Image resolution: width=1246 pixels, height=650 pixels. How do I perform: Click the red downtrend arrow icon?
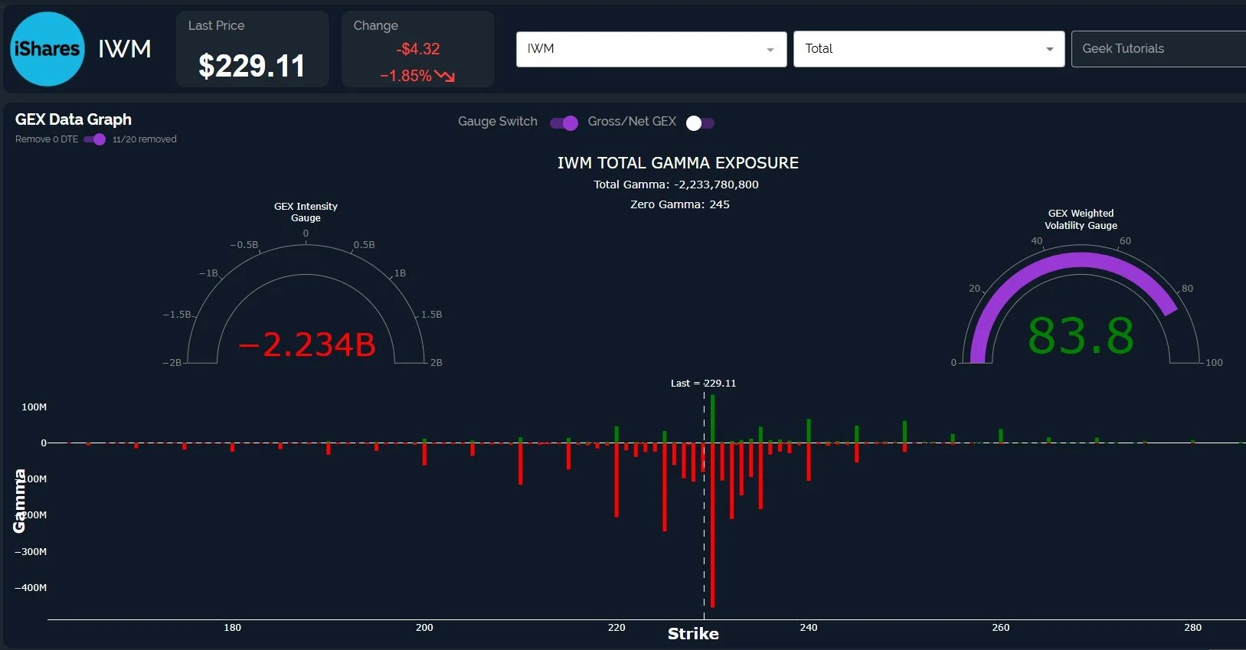pos(445,76)
